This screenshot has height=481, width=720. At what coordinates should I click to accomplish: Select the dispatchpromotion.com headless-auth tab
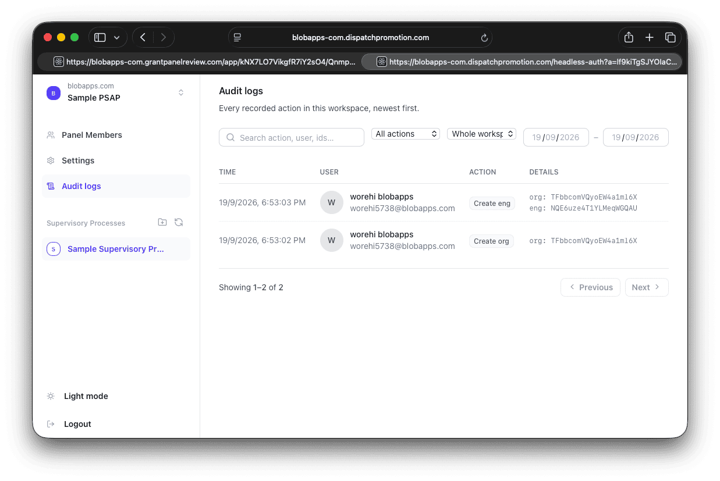522,62
